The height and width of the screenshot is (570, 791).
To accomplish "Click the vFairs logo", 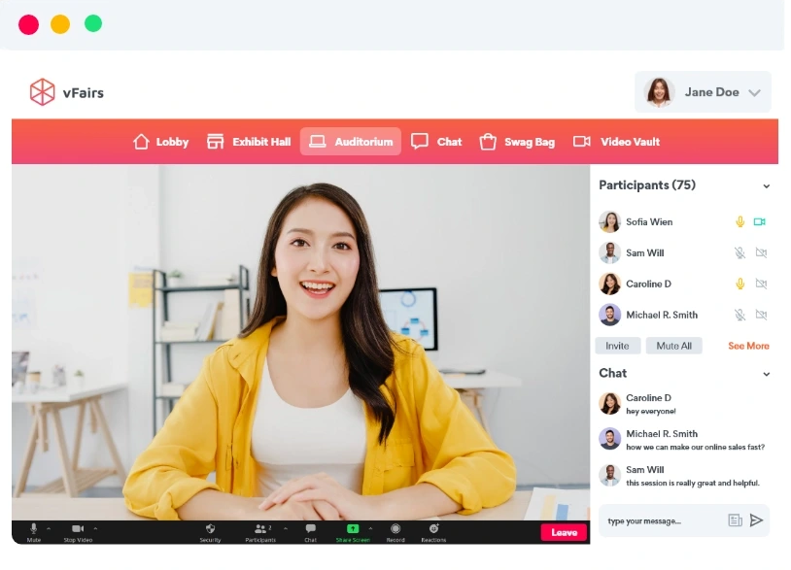I will point(65,90).
